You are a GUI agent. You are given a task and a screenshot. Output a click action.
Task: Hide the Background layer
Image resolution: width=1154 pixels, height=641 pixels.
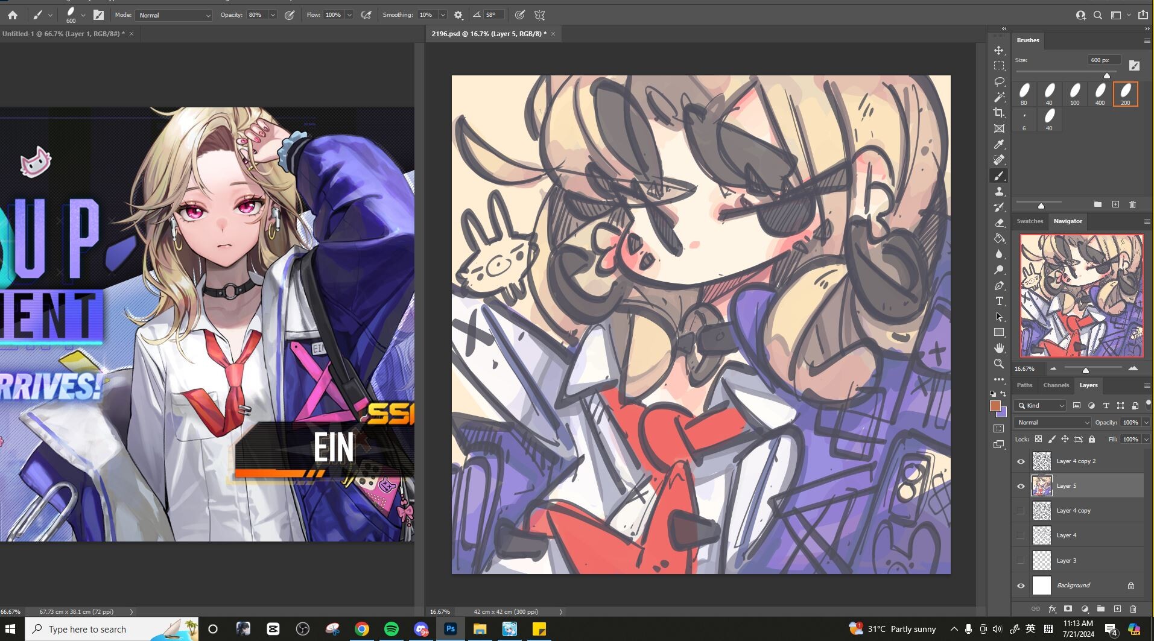[x=1021, y=586]
